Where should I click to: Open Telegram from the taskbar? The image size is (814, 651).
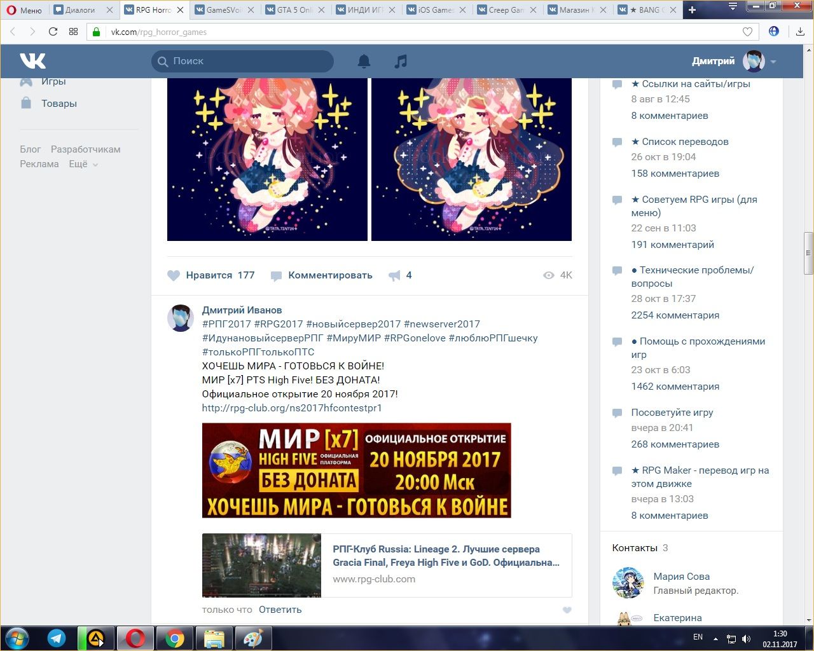57,638
